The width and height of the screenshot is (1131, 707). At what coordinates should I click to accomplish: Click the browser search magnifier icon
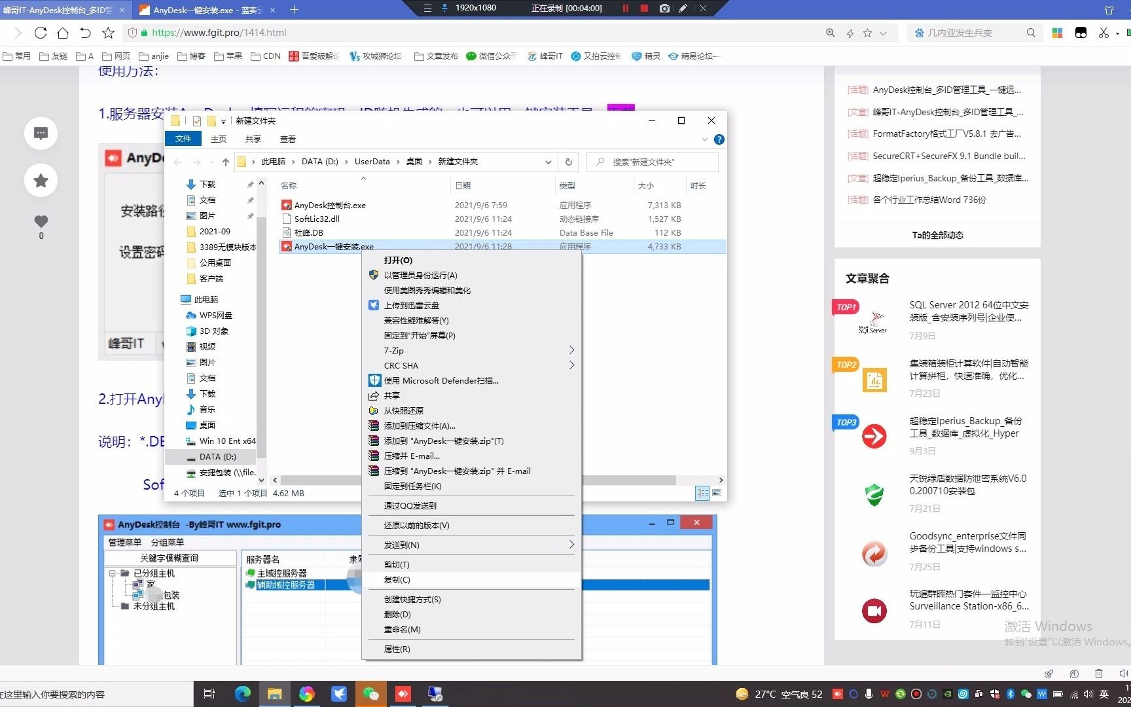[1031, 33]
